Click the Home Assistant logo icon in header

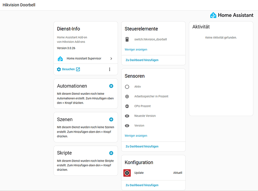pos(213,15)
